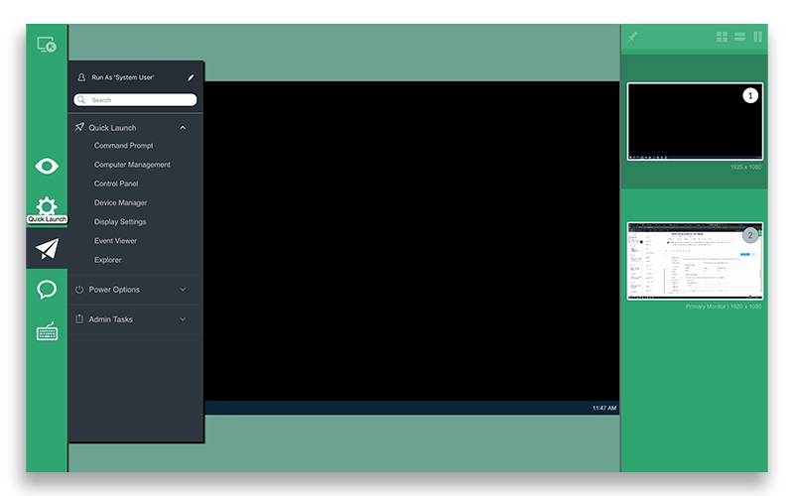
Task: Click the eye view icon in sidebar
Action: coord(47,166)
